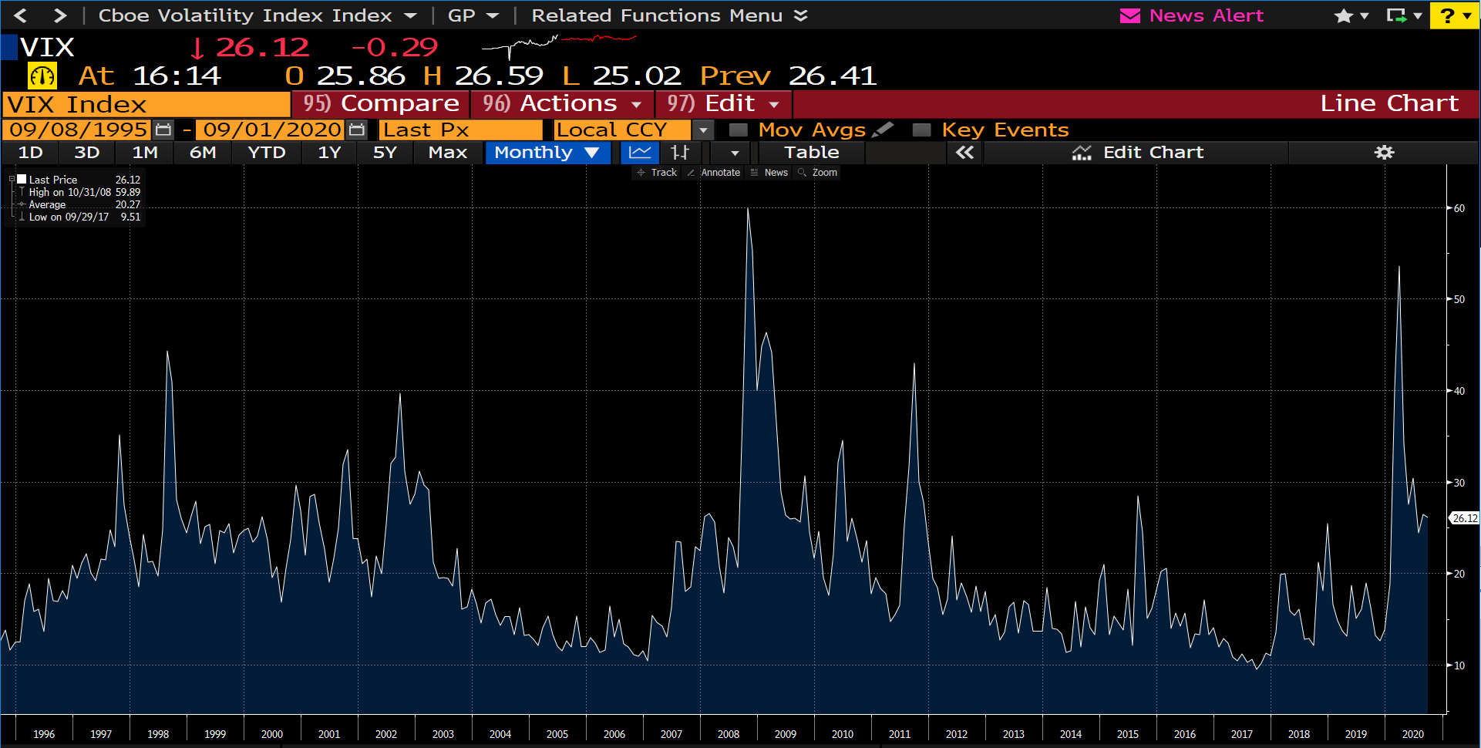1481x748 pixels.
Task: Go back with the left arrow
Action: coord(21,15)
